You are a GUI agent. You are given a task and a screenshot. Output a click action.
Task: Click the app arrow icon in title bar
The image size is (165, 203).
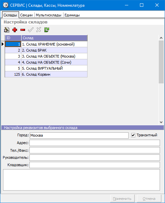point(6,5)
